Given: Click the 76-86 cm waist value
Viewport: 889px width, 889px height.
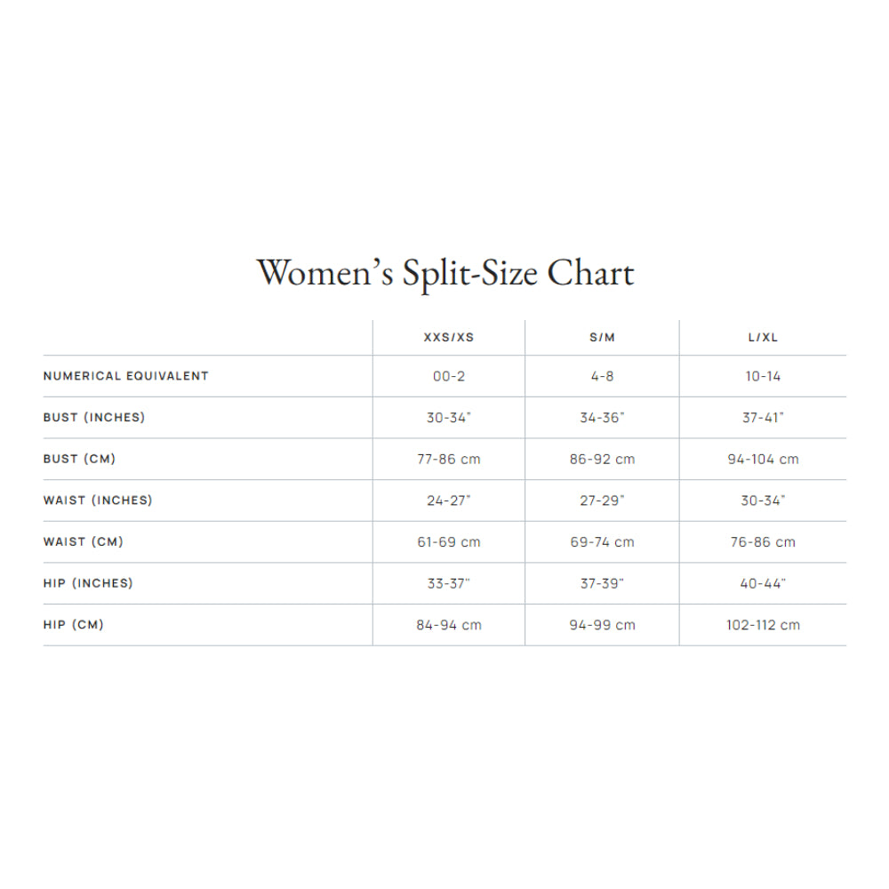Looking at the screenshot, I should click(x=763, y=542).
